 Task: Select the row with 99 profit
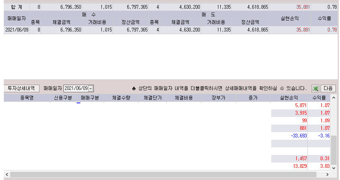click(x=167, y=121)
